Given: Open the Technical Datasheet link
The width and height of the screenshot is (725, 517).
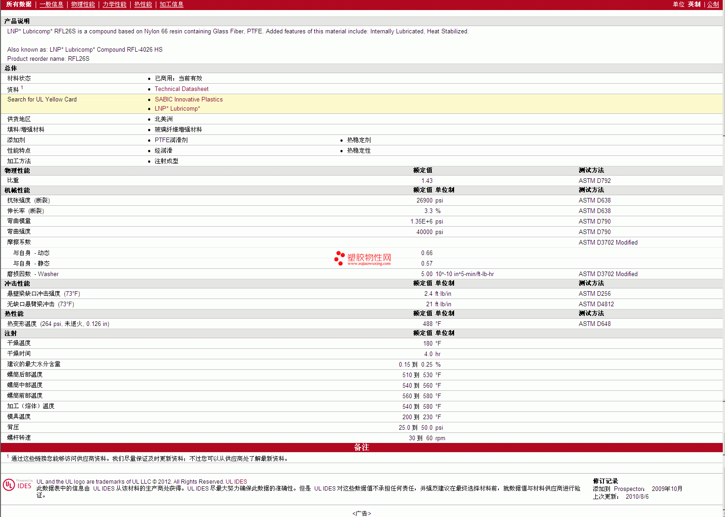Looking at the screenshot, I should (x=181, y=89).
